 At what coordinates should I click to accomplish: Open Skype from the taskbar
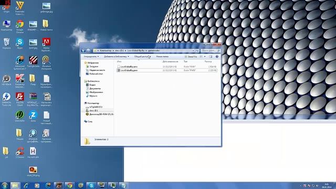point(91,185)
